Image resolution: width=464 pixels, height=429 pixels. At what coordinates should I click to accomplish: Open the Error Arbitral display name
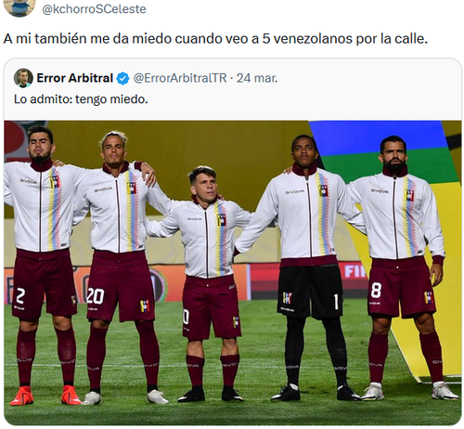click(x=75, y=78)
